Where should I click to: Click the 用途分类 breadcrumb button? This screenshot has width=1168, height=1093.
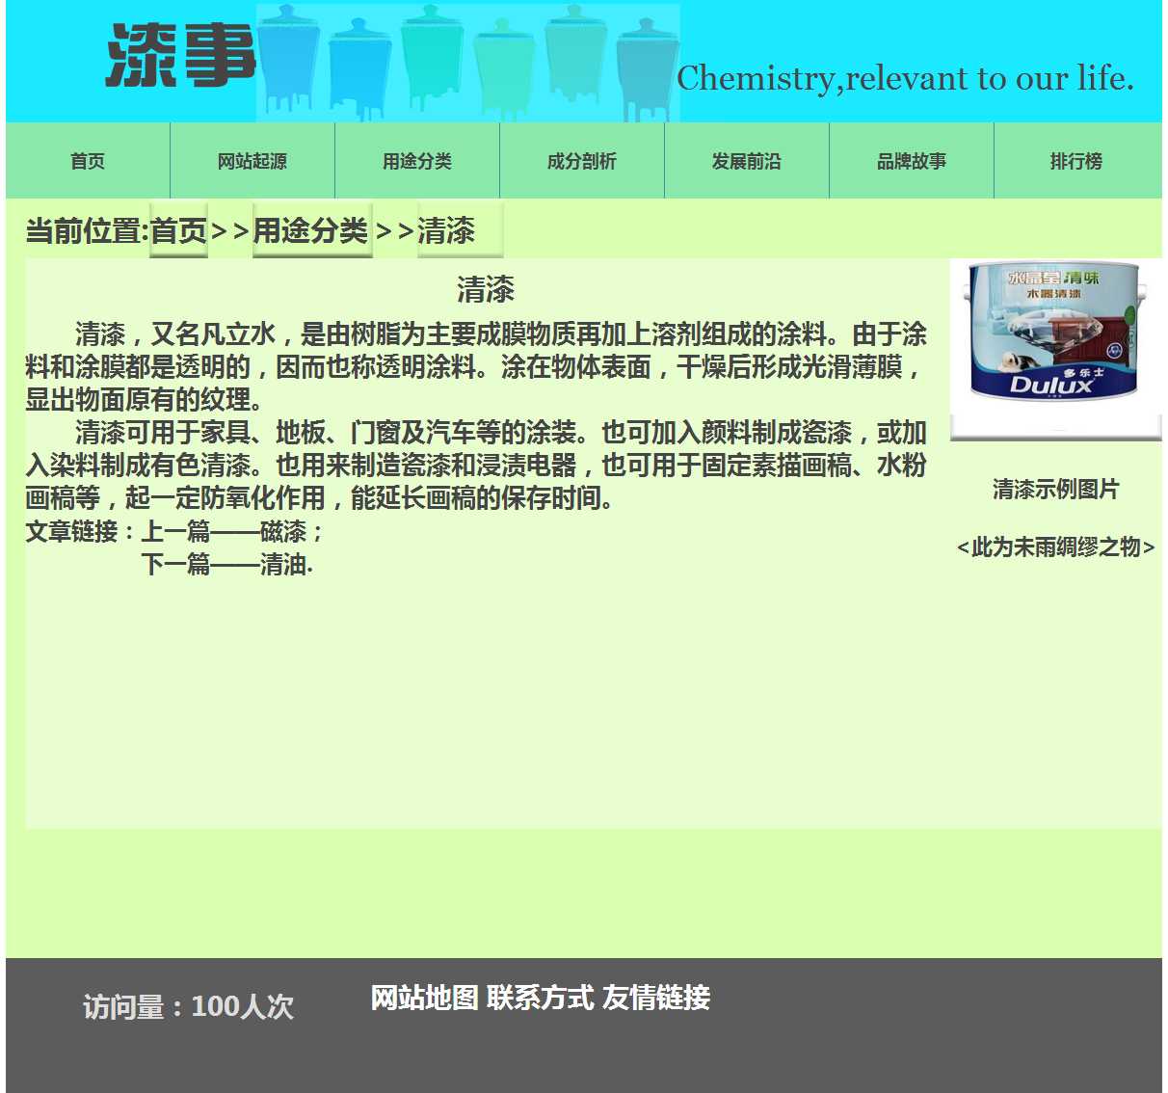[x=311, y=231]
